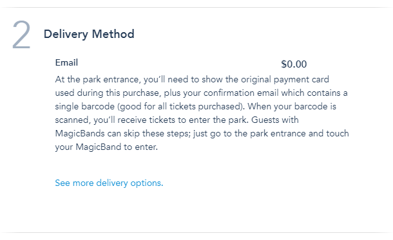Screen dimensions: 393x240
Task: Click the line starting 'MagicBands can skip these steps'
Action: click(x=202, y=133)
